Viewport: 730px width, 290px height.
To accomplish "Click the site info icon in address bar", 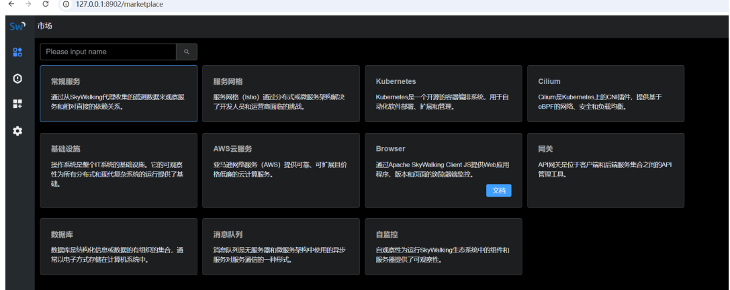I will point(66,4).
